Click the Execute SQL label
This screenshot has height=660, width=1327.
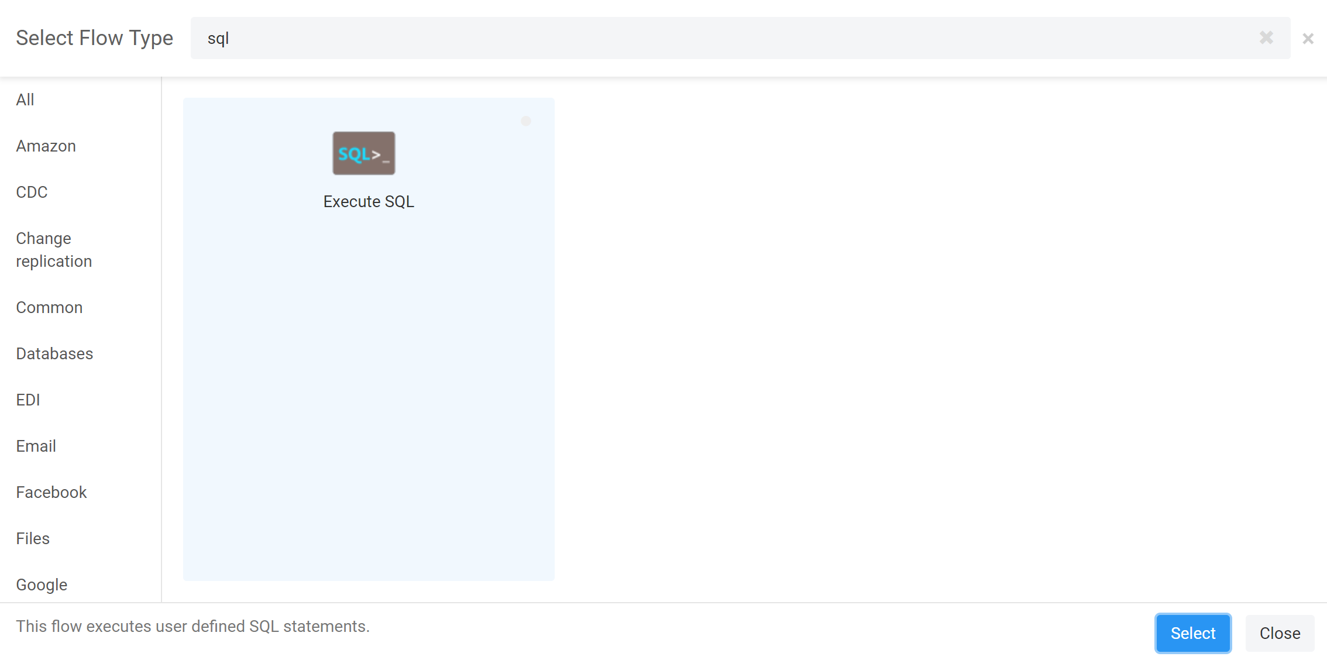click(369, 201)
